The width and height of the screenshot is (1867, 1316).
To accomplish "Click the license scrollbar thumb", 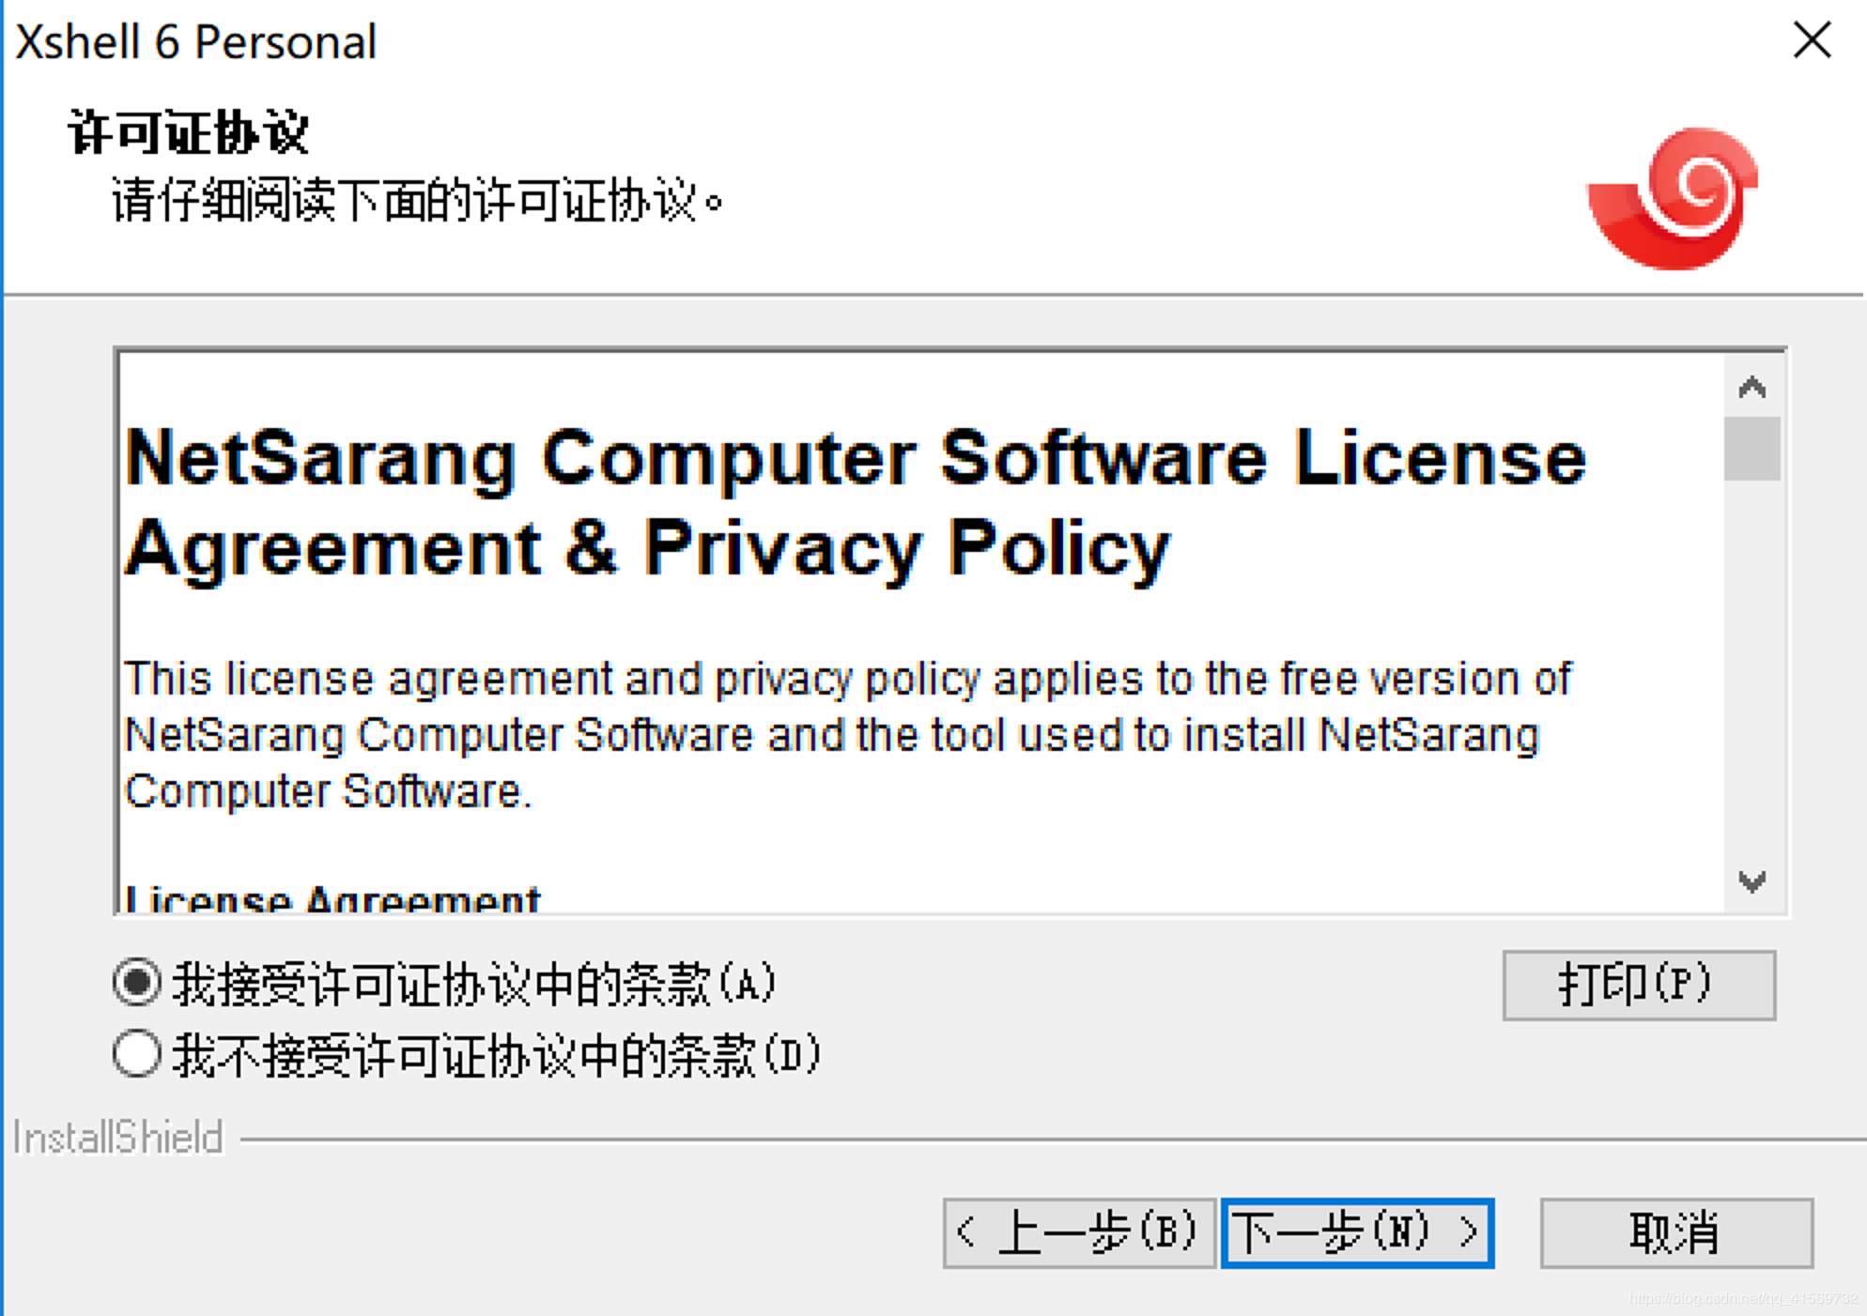I will click(x=1751, y=449).
